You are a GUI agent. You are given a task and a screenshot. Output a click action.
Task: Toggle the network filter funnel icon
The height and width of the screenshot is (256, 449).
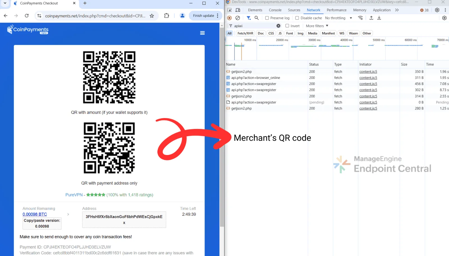click(x=249, y=18)
